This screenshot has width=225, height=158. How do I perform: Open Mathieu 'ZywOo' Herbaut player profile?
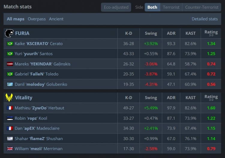(39, 108)
